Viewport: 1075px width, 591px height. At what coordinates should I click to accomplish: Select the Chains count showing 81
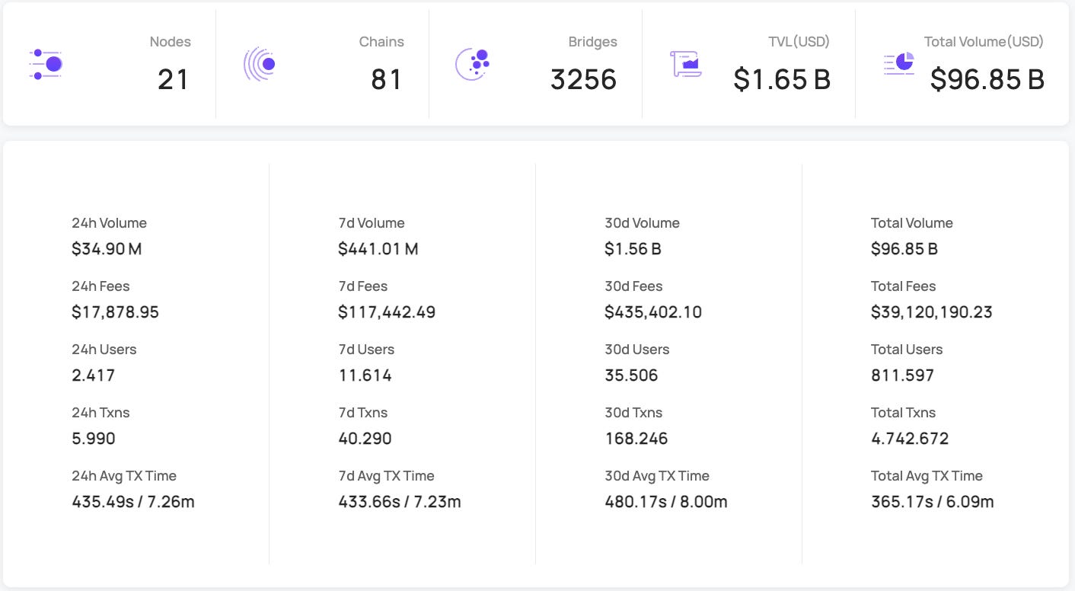click(x=386, y=79)
